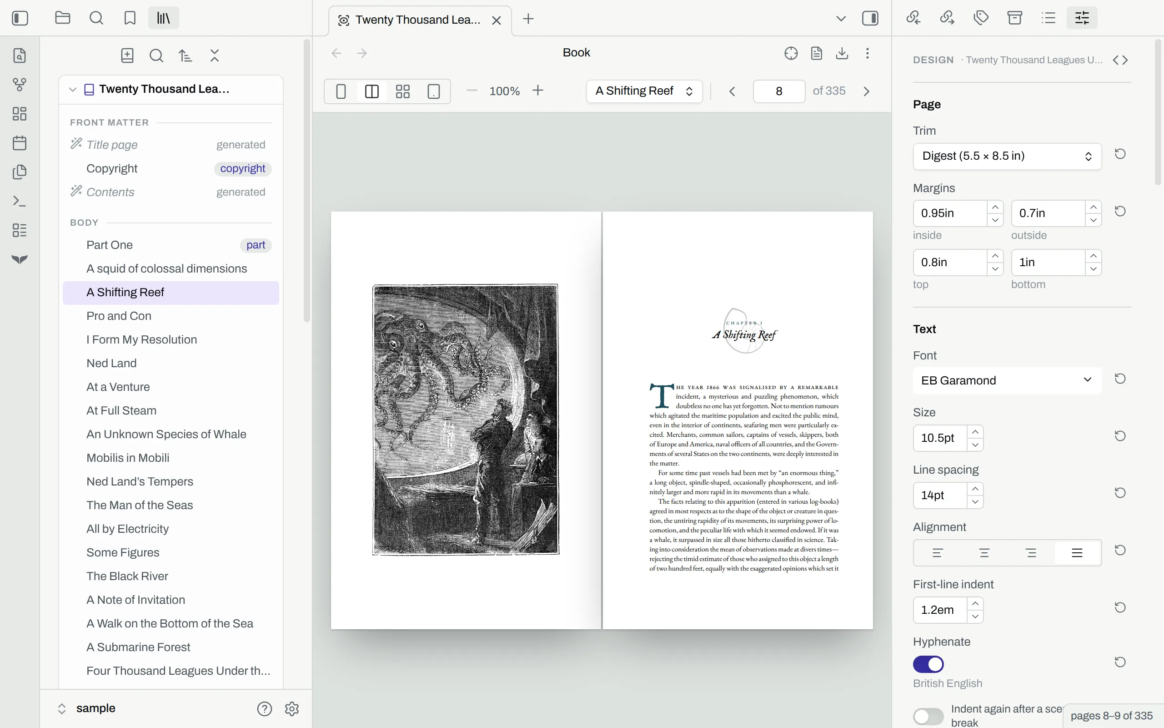1164x728 pixels.
Task: Select the design sliders icon
Action: tap(1082, 18)
